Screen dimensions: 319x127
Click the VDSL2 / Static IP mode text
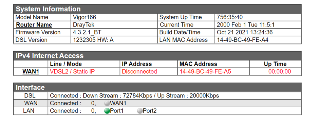[x=72, y=72]
